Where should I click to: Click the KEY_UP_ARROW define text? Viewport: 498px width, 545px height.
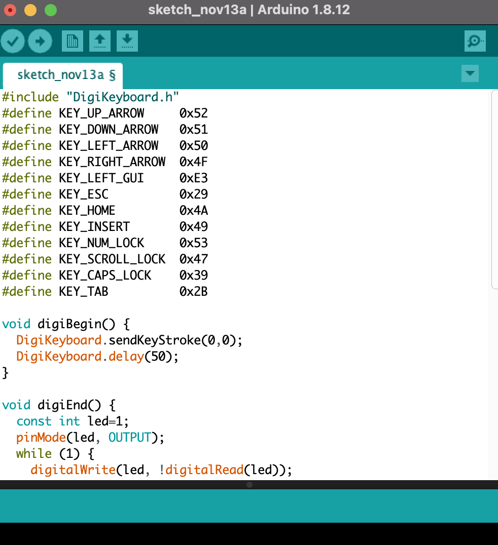coord(101,113)
